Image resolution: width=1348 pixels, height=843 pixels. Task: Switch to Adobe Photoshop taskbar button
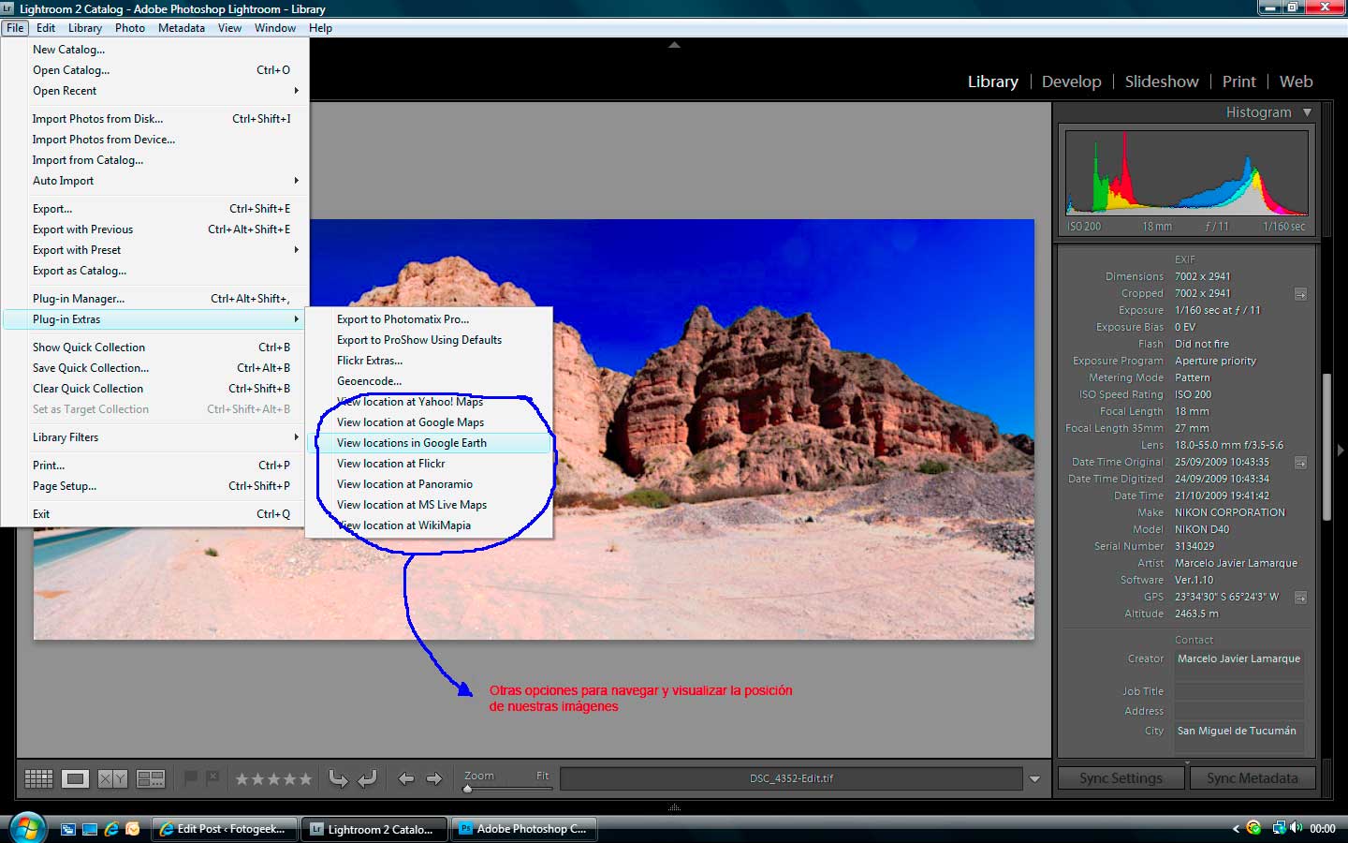pos(524,829)
